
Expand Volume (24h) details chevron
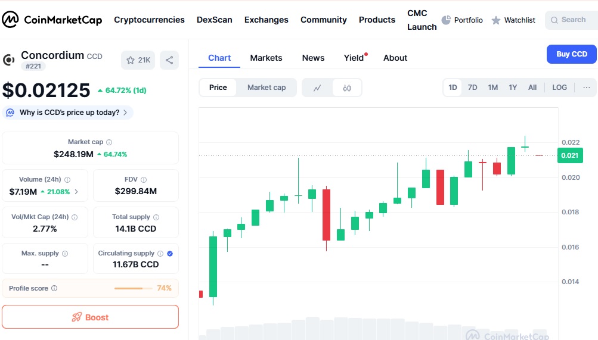pos(76,192)
